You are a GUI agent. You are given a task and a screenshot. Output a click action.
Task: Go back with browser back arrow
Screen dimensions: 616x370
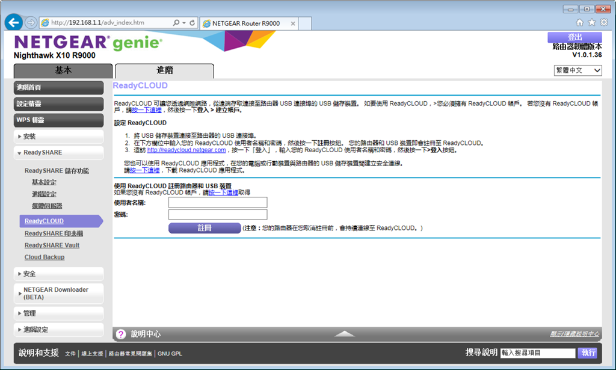(x=13, y=22)
